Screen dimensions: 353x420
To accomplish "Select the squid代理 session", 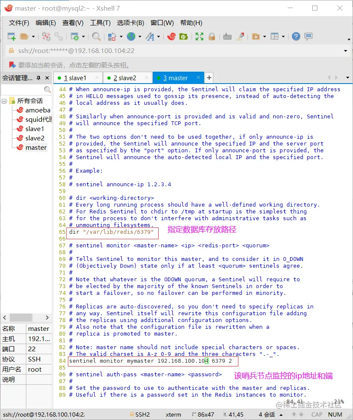I will click(x=39, y=120).
